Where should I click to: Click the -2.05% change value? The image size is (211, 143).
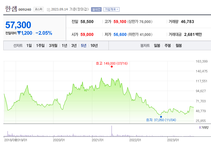[x=44, y=33]
